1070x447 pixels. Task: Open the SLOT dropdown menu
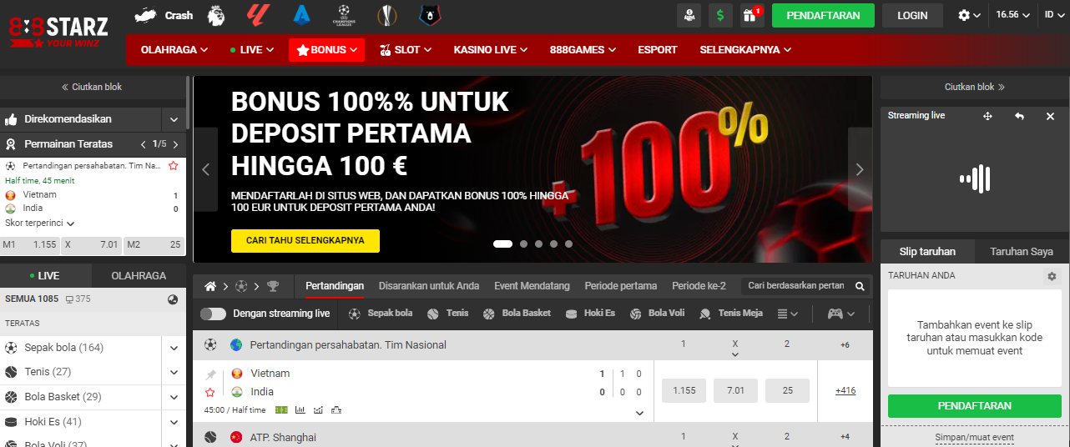pos(406,50)
